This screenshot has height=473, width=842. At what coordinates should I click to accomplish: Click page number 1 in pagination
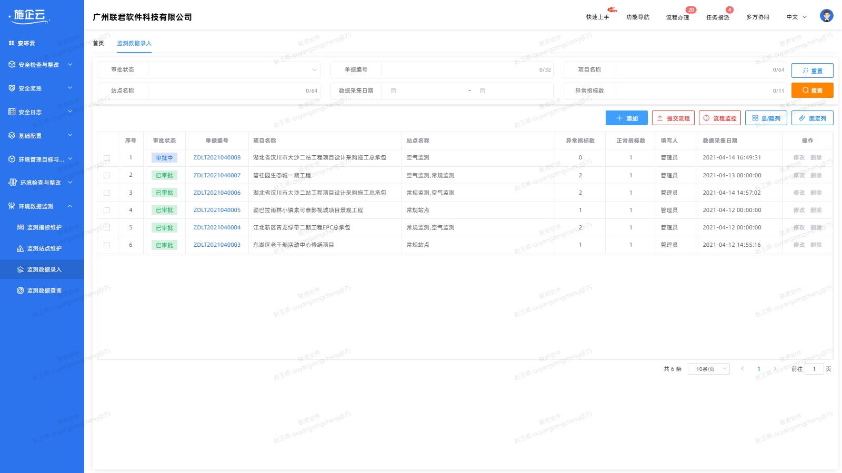pos(758,369)
